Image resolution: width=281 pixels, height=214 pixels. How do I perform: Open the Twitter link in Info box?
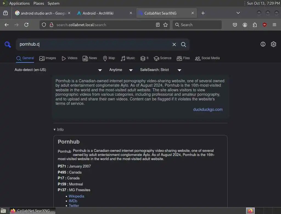(x=74, y=205)
